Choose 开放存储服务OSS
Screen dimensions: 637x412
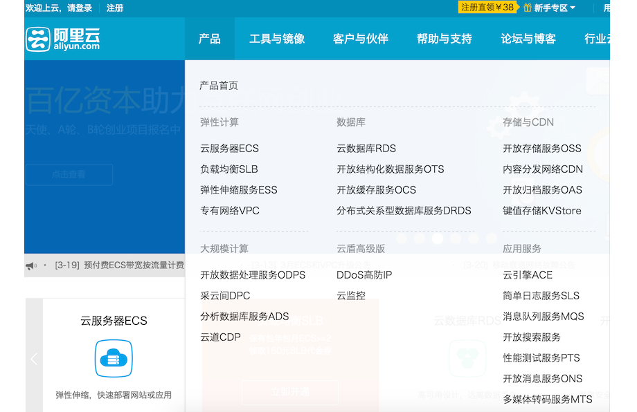point(542,149)
